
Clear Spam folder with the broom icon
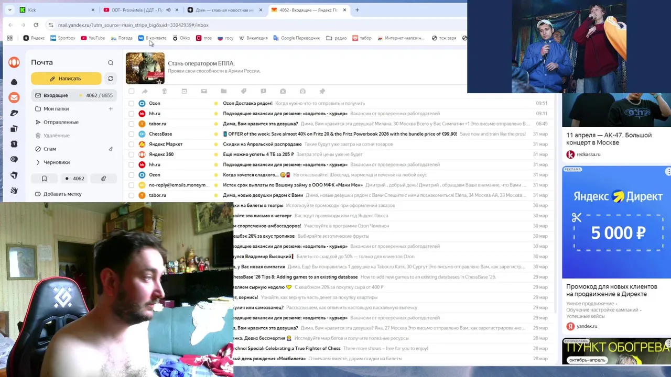[x=111, y=149]
